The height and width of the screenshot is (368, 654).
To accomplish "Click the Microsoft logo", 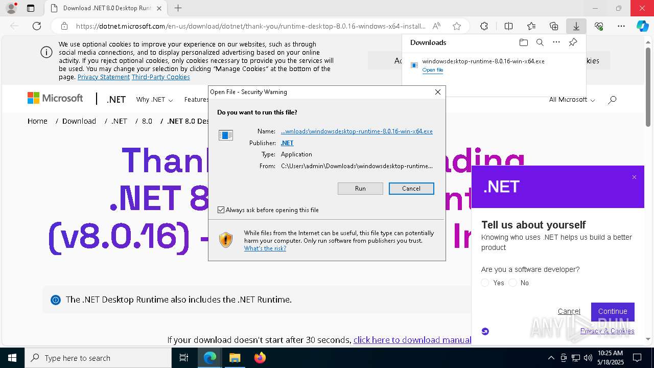I will (x=55, y=98).
